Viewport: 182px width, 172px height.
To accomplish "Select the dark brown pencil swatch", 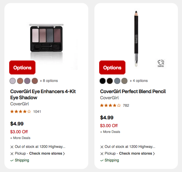I will (x=110, y=81).
